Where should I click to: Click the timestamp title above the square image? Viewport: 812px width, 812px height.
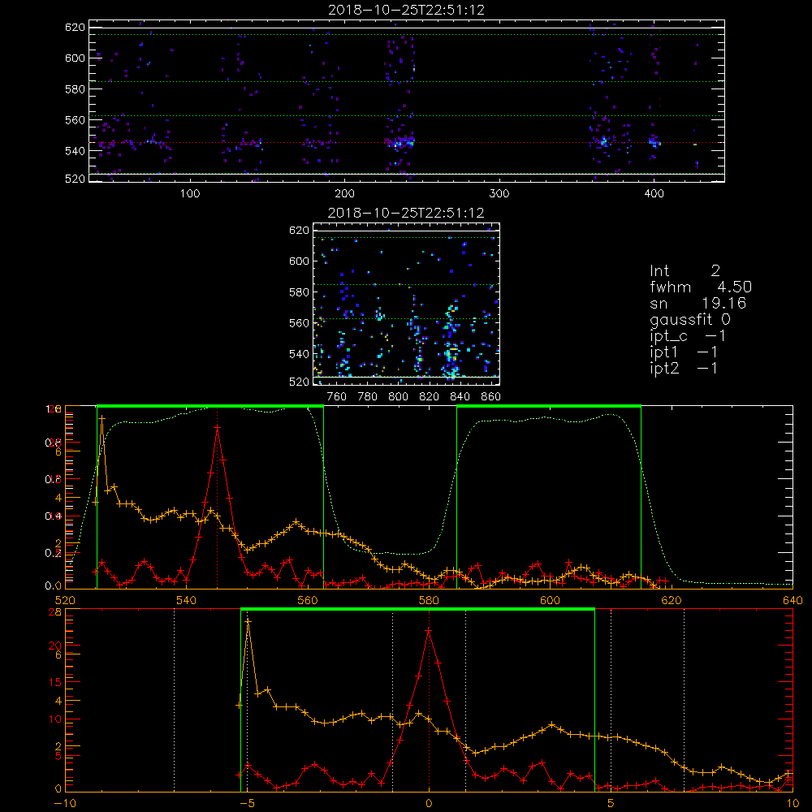click(406, 213)
